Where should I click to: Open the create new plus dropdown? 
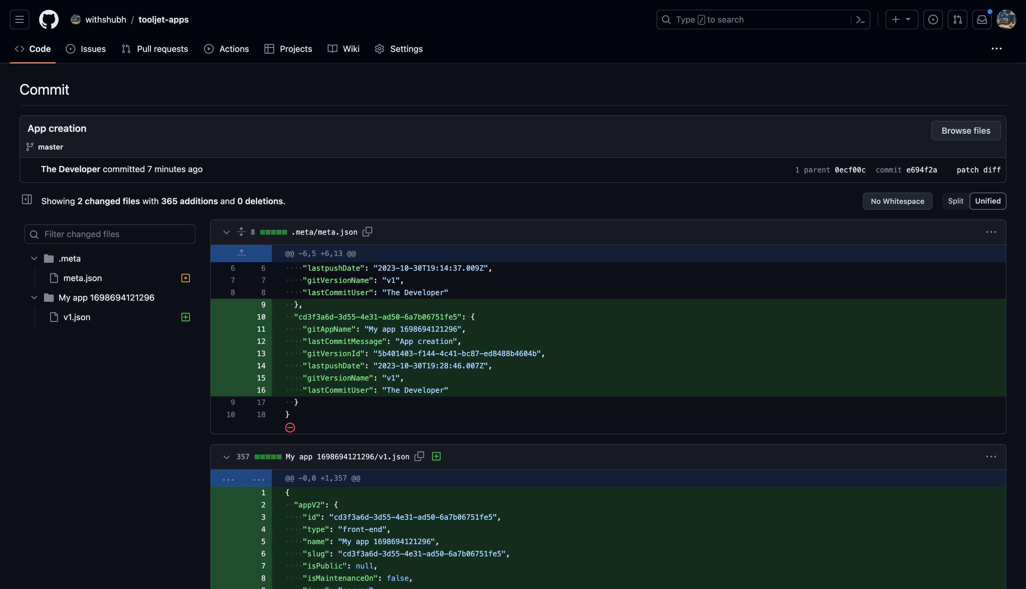(901, 20)
